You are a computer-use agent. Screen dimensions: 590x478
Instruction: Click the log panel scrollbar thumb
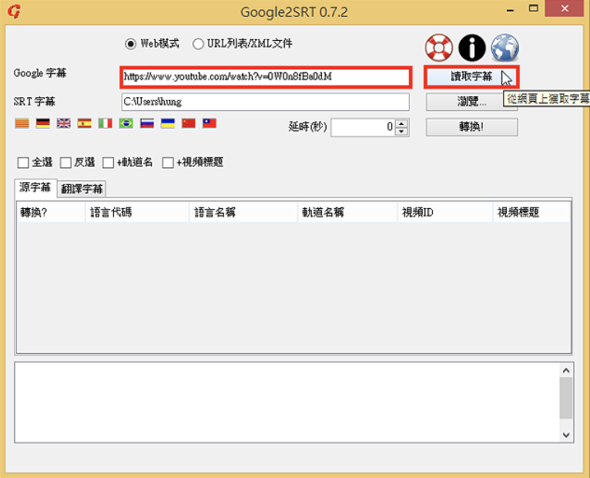tap(566, 398)
